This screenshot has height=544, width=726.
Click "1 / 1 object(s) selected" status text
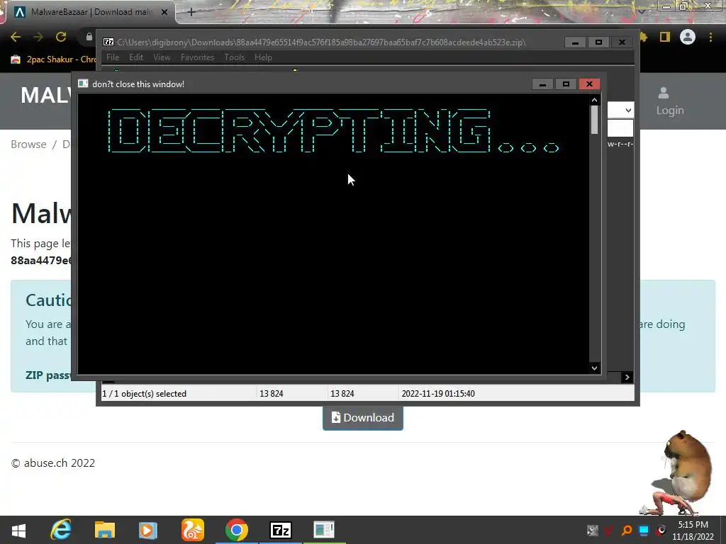pyautogui.click(x=144, y=394)
